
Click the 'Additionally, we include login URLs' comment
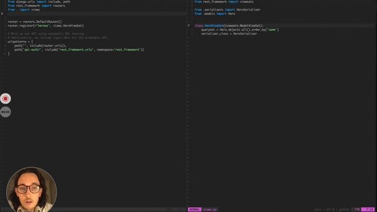click(58, 38)
